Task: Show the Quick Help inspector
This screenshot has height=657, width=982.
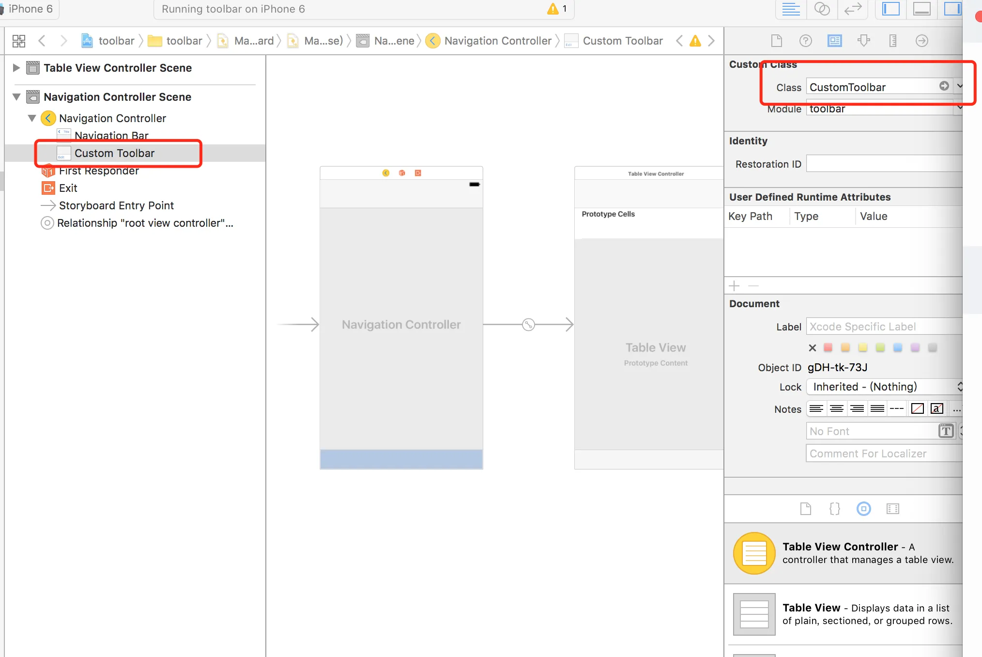Action: 805,41
